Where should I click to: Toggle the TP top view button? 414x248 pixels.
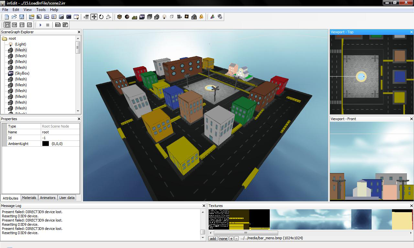(15, 25)
